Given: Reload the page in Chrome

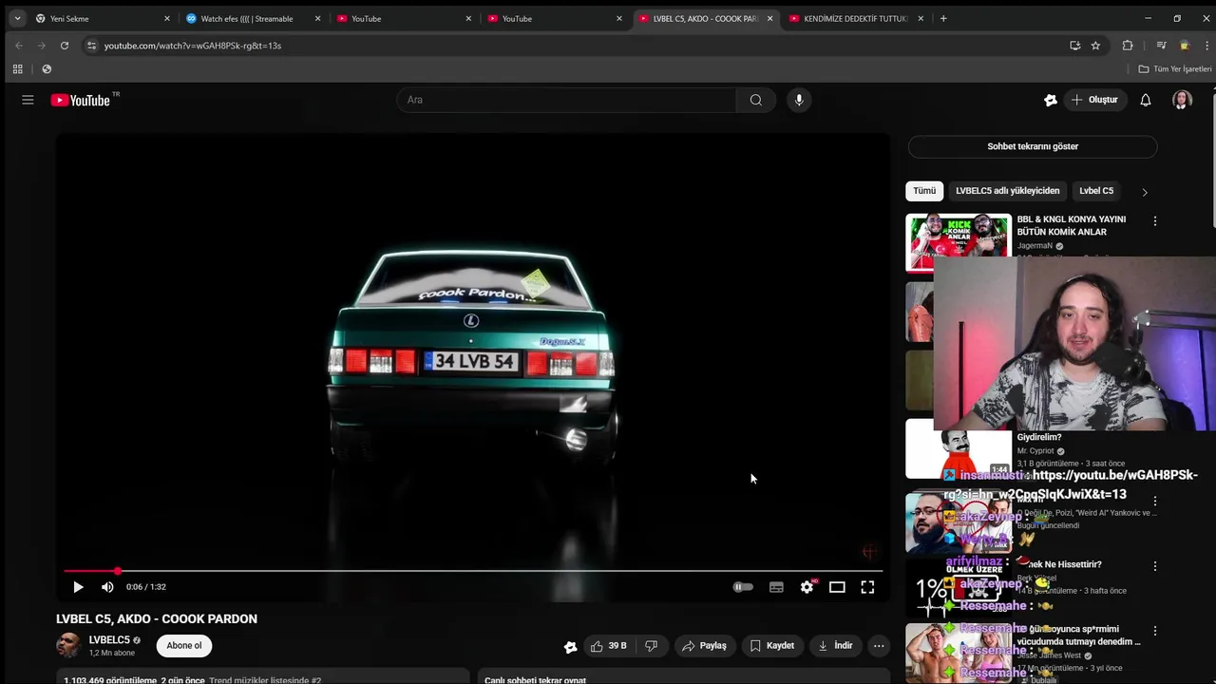Looking at the screenshot, I should click(x=65, y=46).
